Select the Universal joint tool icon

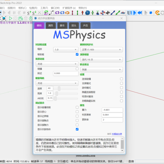click(x=103, y=13)
